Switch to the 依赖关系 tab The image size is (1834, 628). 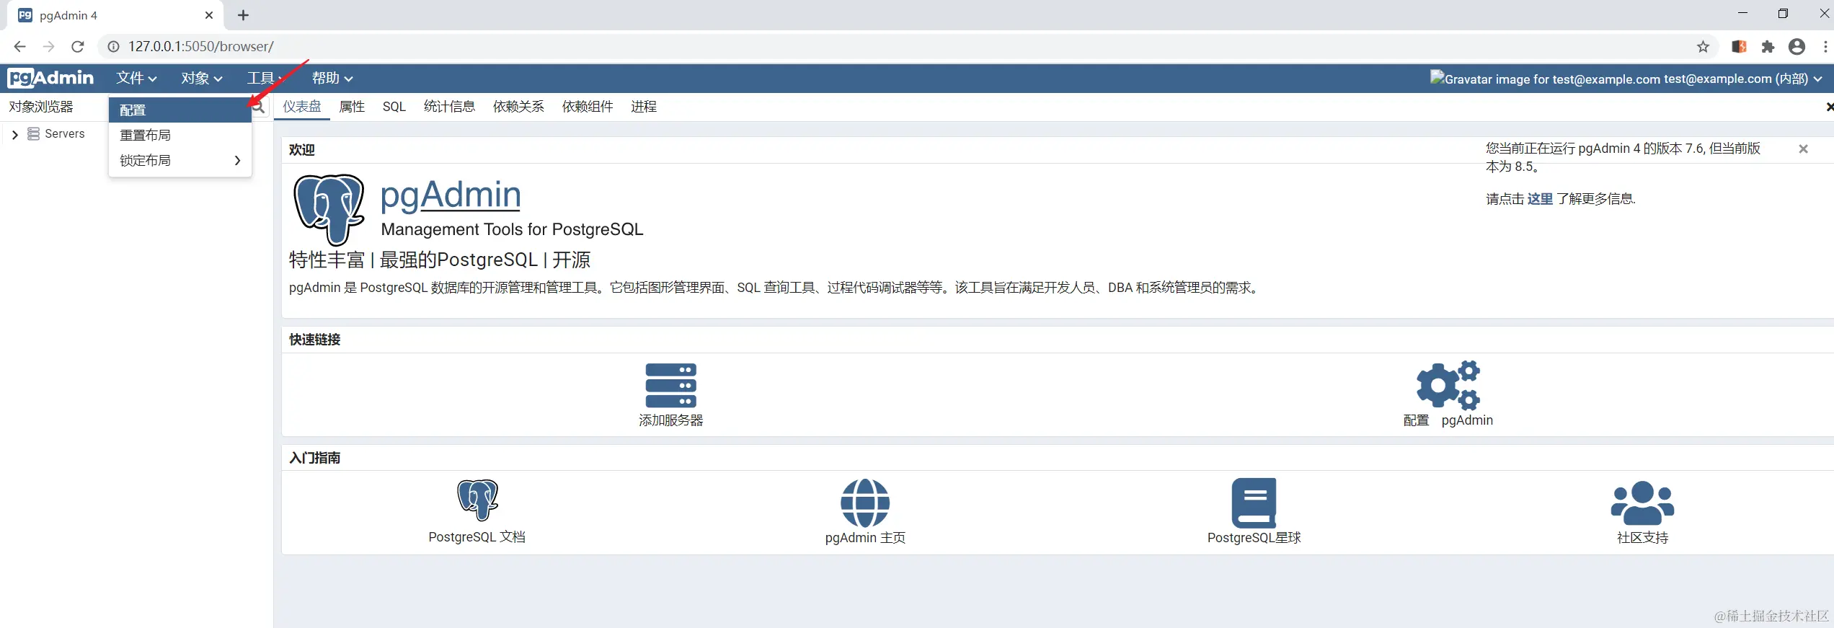[x=518, y=107]
